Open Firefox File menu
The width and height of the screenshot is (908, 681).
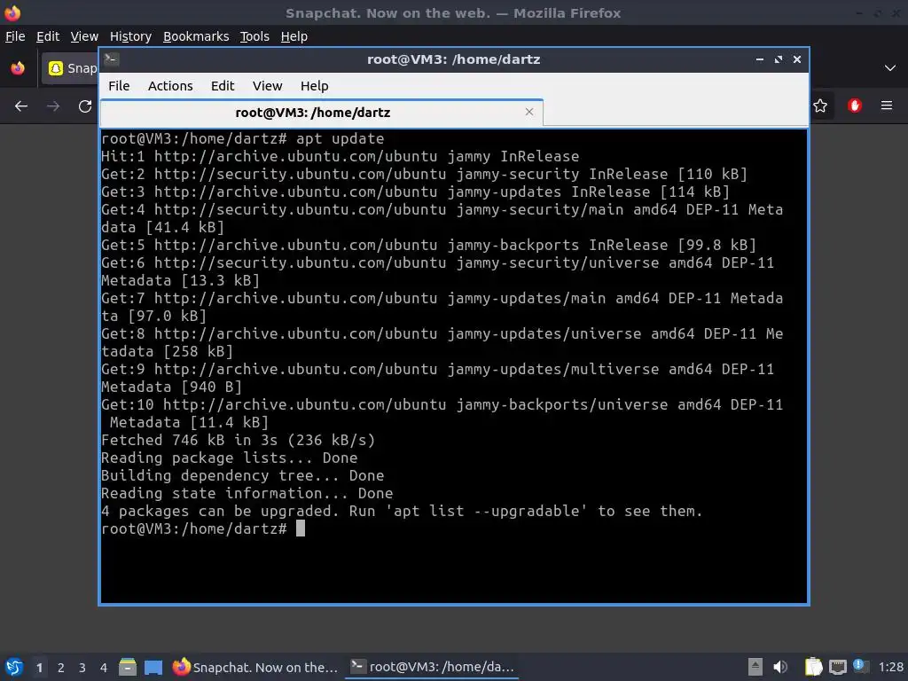click(x=15, y=36)
